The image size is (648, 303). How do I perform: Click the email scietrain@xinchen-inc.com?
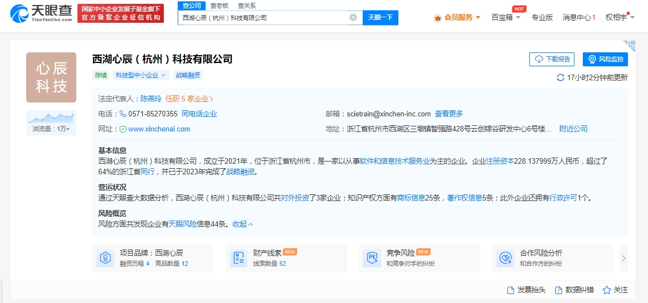389,114
